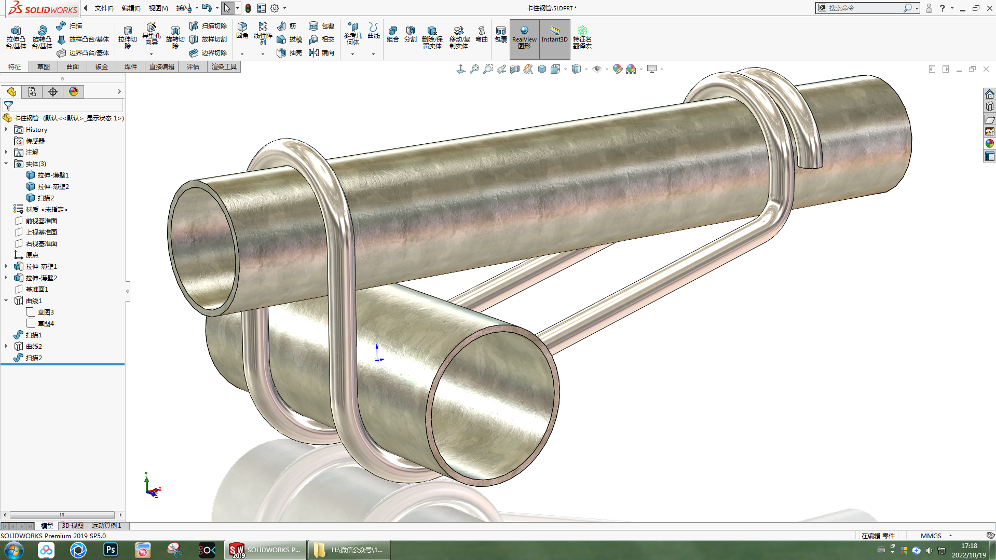This screenshot has width=996, height=560.
Task: Open the options gear in title toolbar
Action: pyautogui.click(x=275, y=8)
